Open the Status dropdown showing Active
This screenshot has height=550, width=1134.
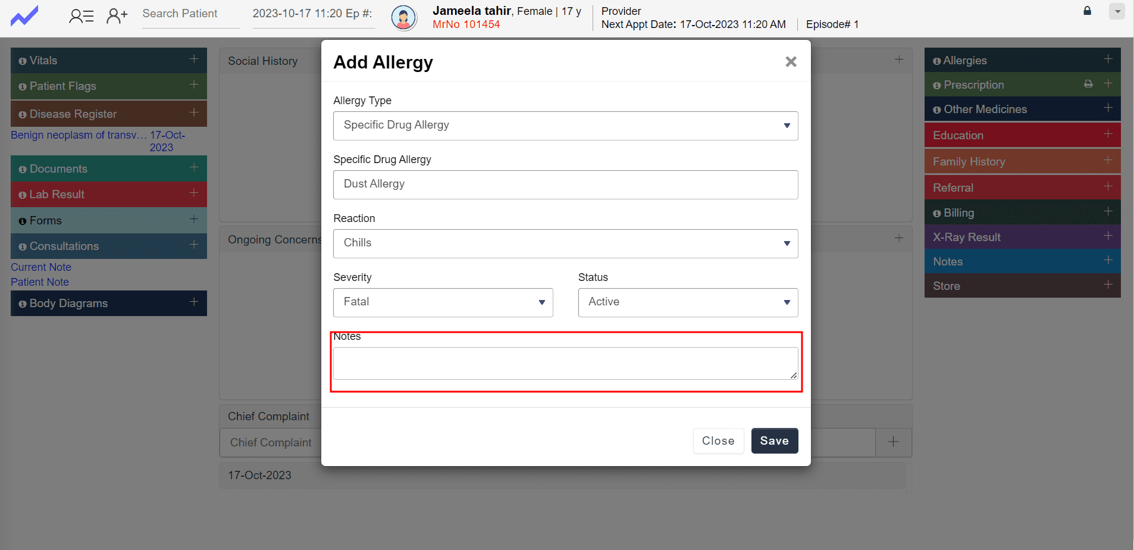click(688, 302)
